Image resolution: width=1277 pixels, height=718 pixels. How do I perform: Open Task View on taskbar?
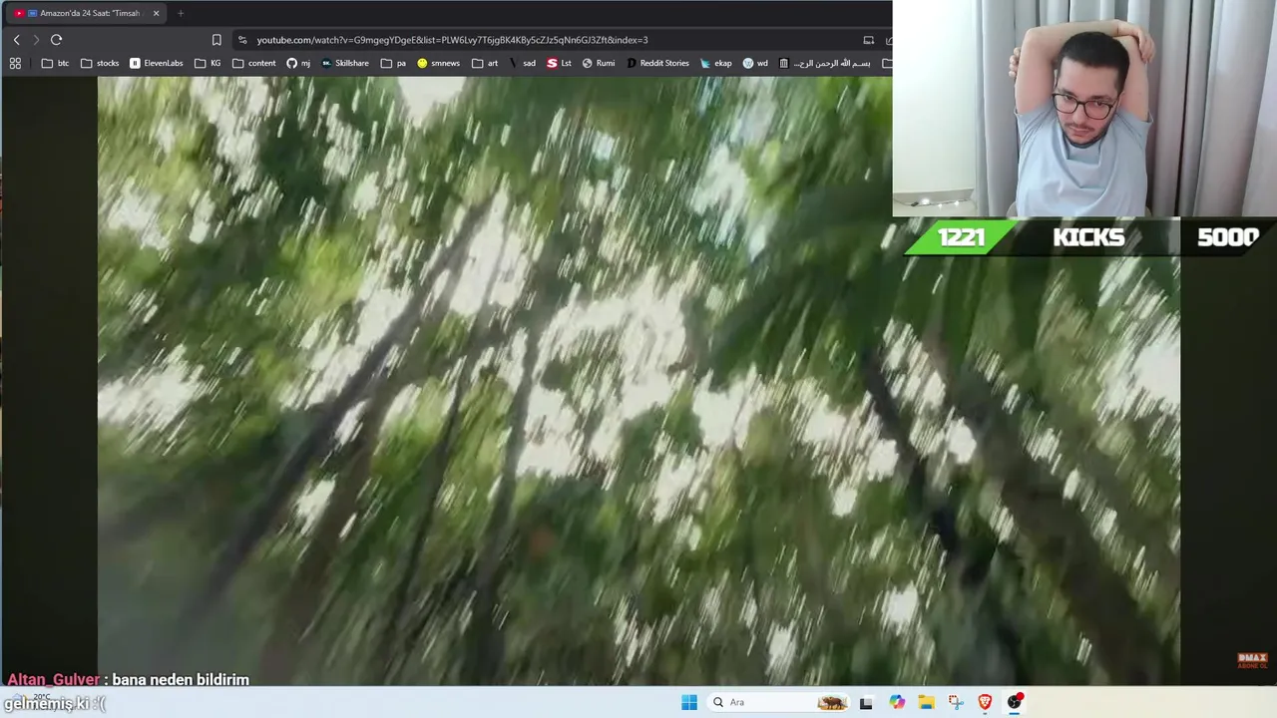point(866,702)
